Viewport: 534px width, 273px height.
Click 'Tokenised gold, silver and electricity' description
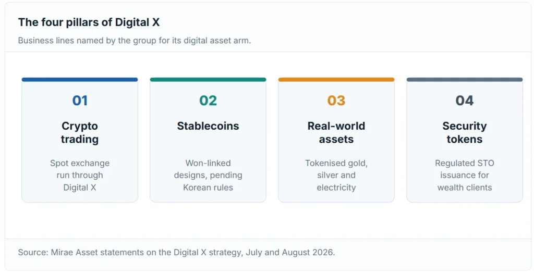point(336,175)
